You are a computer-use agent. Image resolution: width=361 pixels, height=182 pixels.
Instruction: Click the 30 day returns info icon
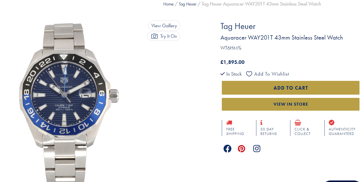261,122
